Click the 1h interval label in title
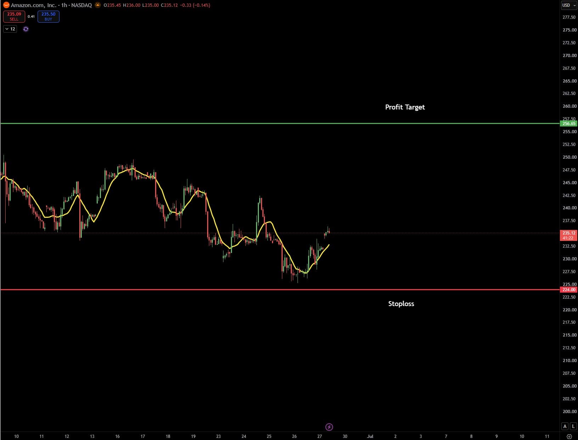The height and width of the screenshot is (440, 578). point(64,5)
